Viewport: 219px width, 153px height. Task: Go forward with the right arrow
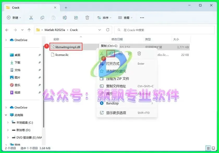click(x=15, y=30)
